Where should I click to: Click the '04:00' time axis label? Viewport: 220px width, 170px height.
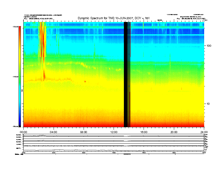click(x=54, y=132)
